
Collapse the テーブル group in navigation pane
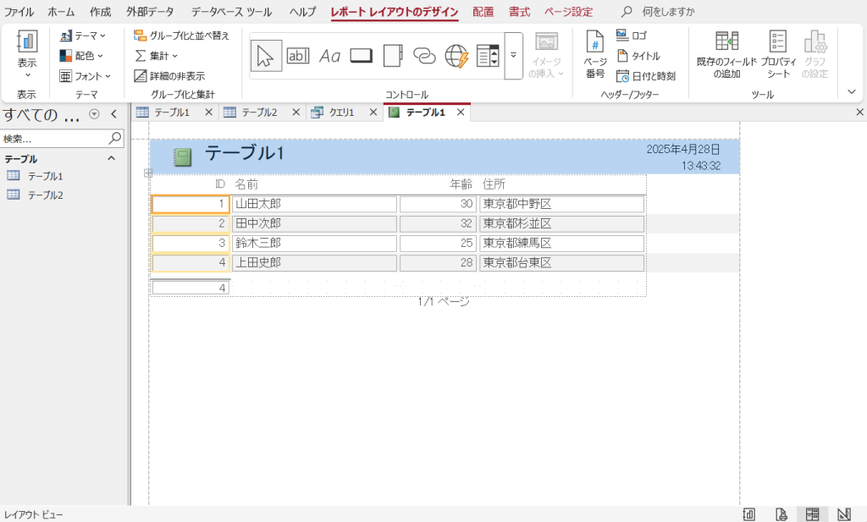[x=111, y=158]
